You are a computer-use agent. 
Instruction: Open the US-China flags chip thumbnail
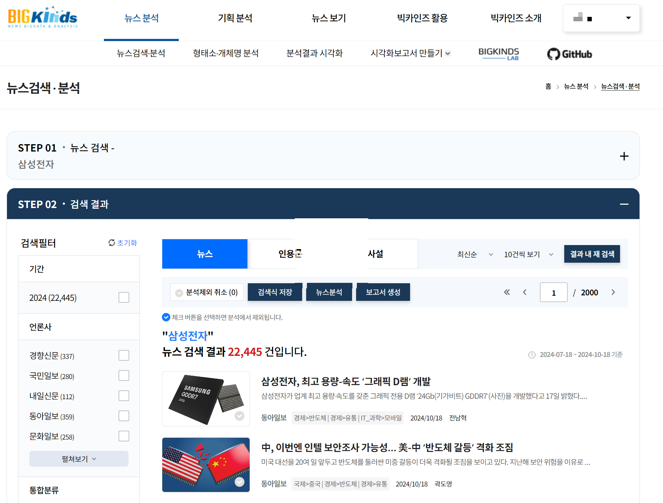click(x=206, y=465)
